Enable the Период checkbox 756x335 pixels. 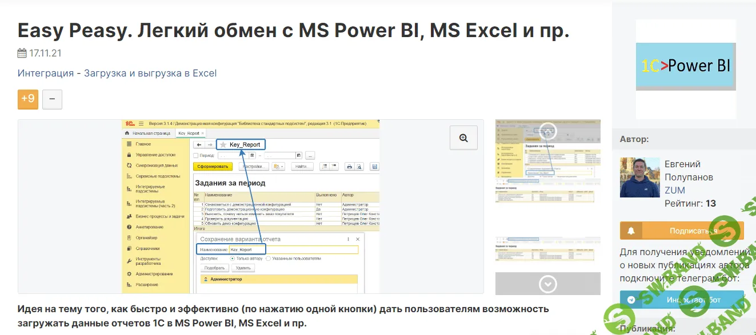coord(196,155)
